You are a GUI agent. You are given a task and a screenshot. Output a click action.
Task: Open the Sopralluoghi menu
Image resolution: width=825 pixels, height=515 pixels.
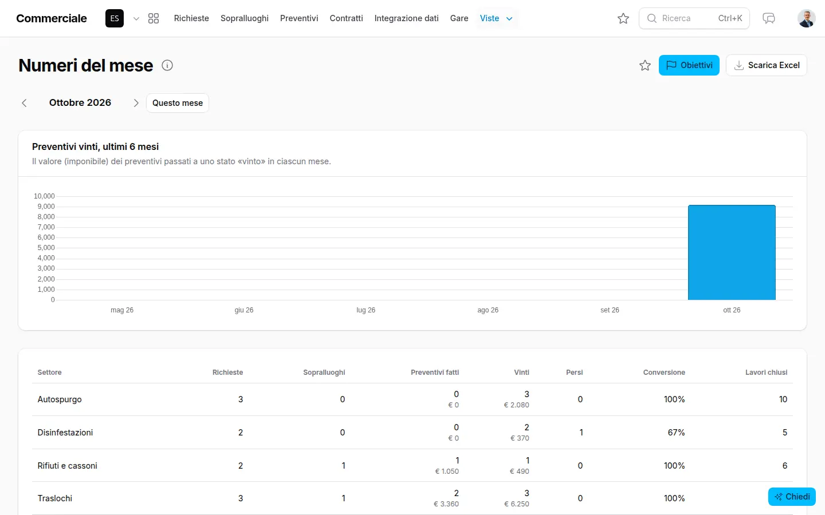tap(245, 18)
